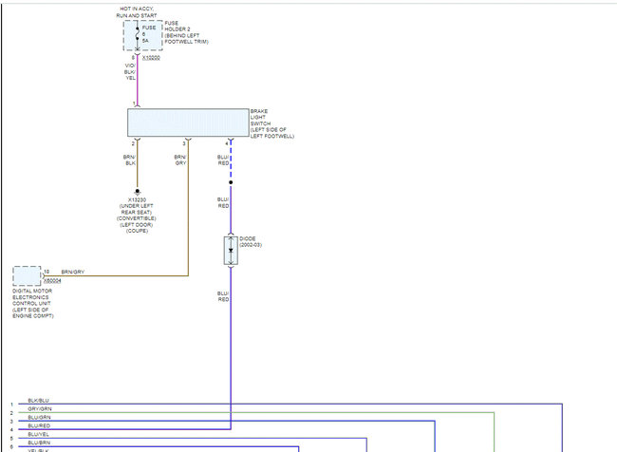Screen dimensions: 617x452
Task: Select the 'HOT IN ACCY, RUN AND START' text
Action: [137, 11]
